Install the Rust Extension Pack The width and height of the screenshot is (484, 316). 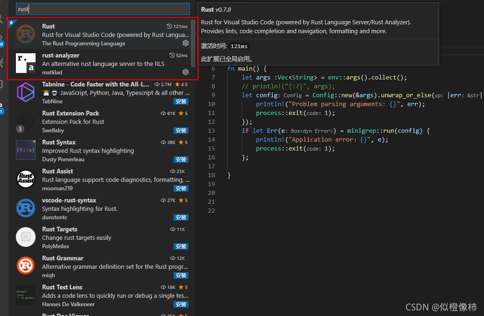tap(181, 130)
